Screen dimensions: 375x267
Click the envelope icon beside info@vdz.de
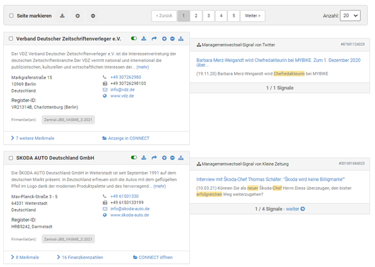pos(105,90)
